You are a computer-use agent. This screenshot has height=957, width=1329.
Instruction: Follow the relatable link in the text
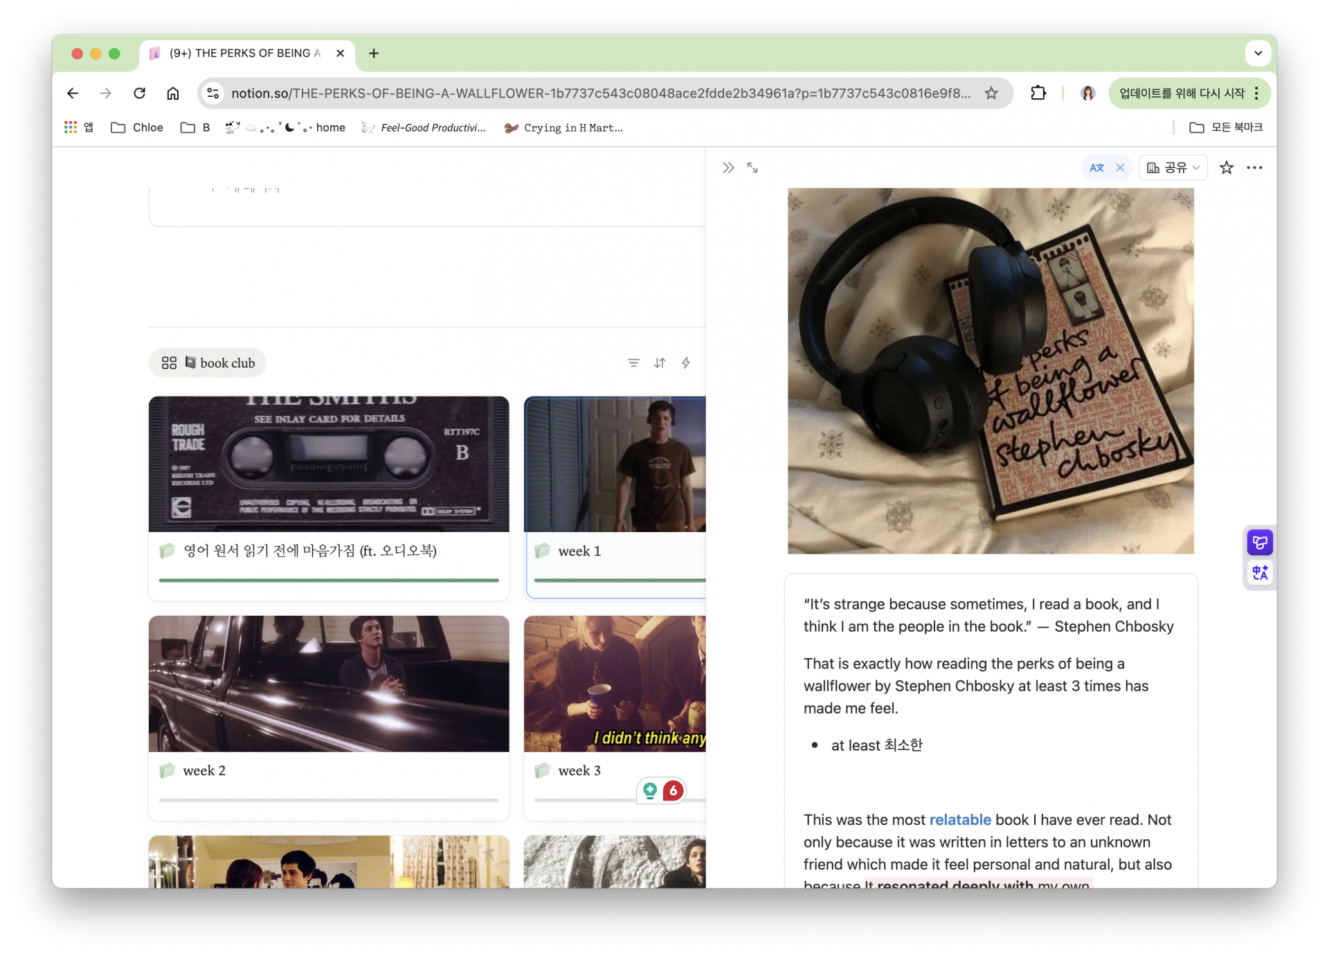[x=960, y=820]
